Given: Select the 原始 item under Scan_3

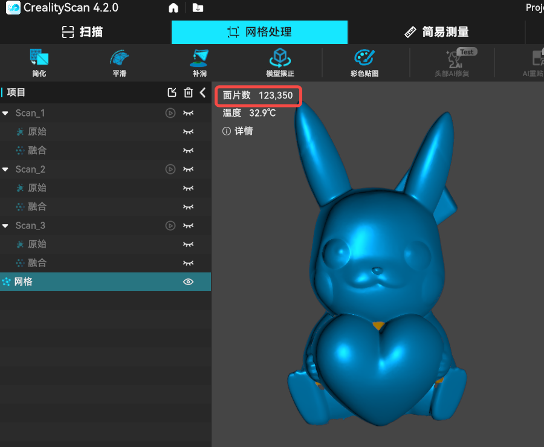Looking at the screenshot, I should (x=37, y=244).
